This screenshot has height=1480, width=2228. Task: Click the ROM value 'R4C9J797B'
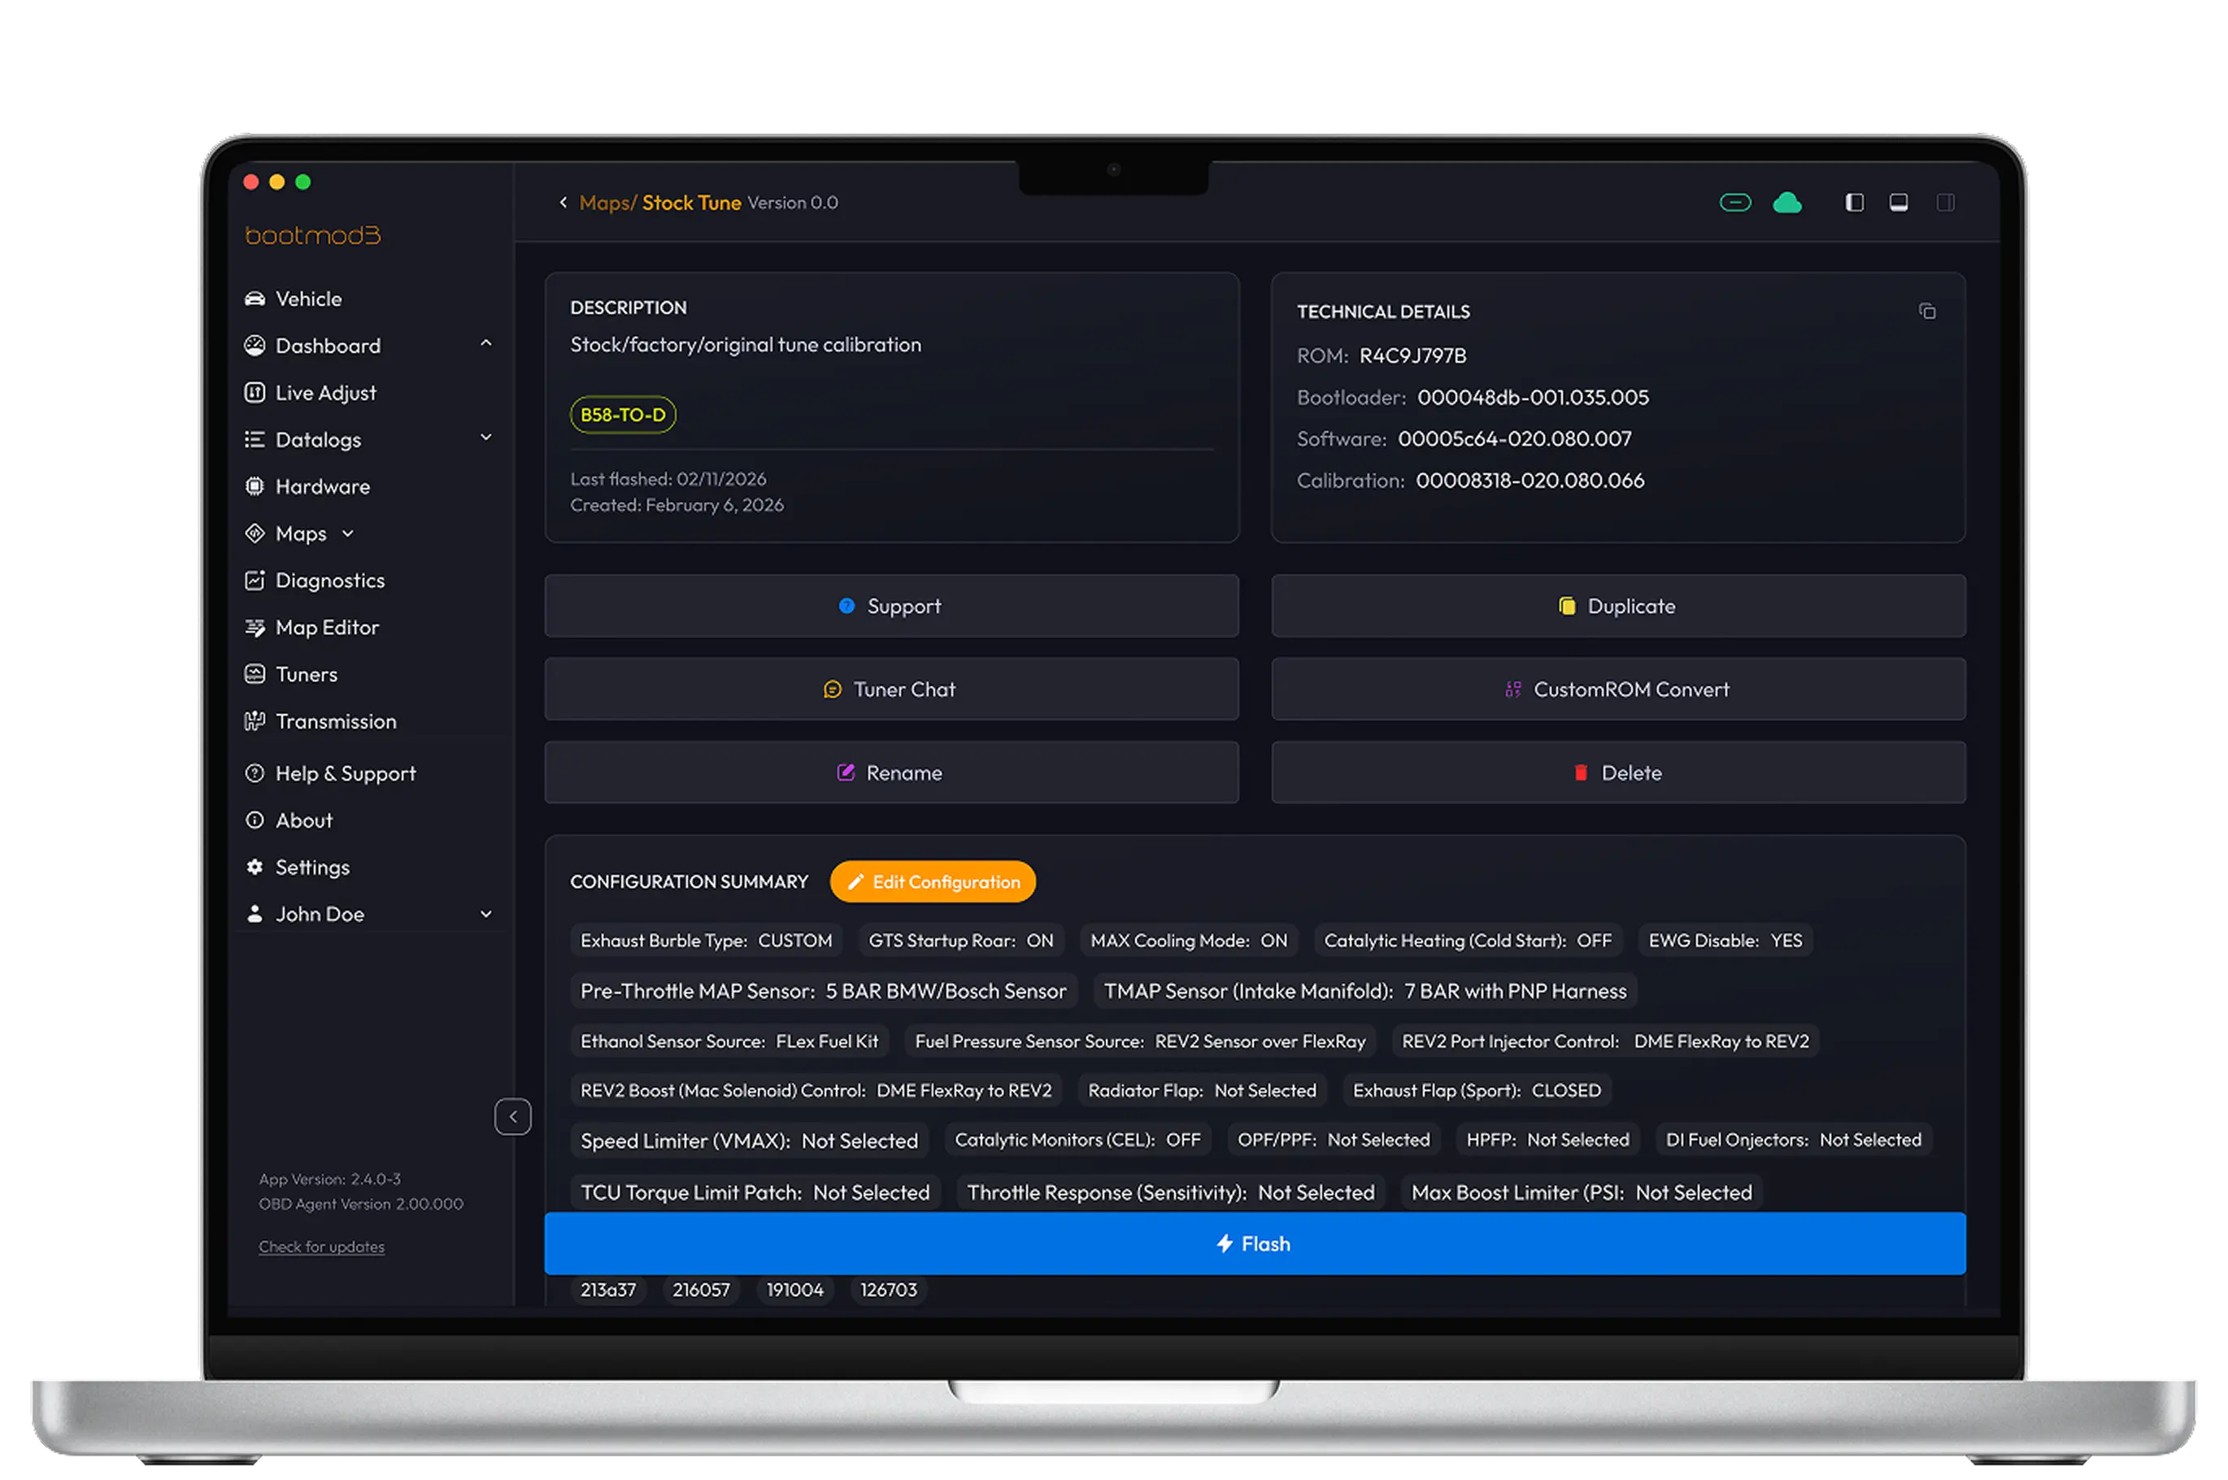(x=1412, y=356)
